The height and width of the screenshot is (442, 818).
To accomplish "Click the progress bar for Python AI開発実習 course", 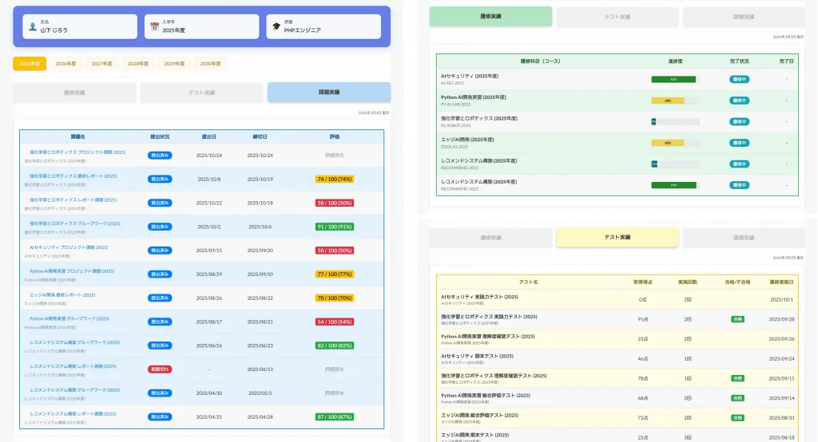I will coord(674,101).
